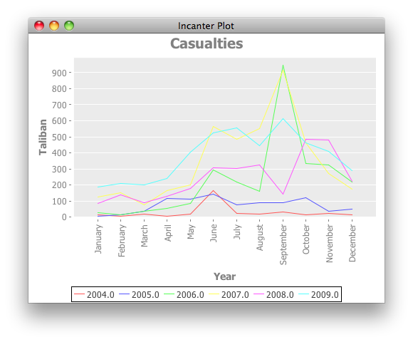
Task: Click the cyan 2009.0 legend swatch
Action: [x=303, y=294]
